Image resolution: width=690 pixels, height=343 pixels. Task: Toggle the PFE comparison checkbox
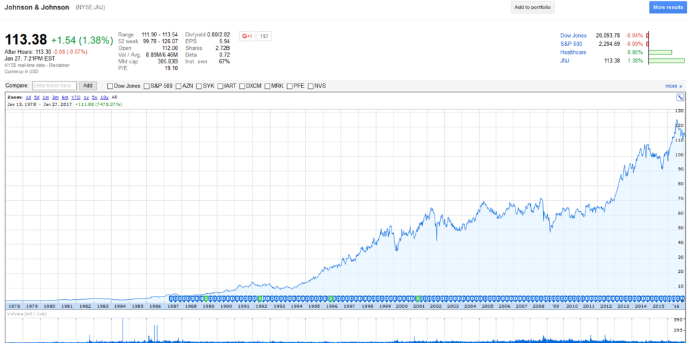290,86
